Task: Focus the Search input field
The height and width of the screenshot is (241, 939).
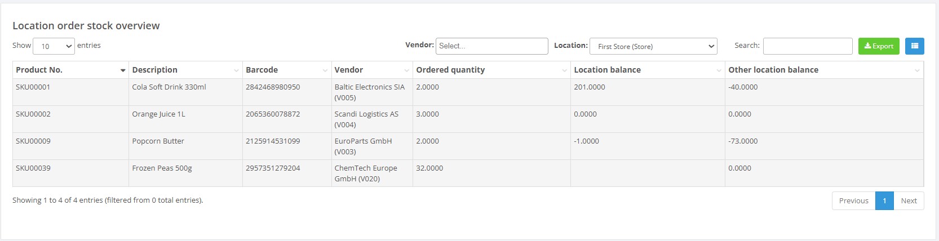Action: coord(807,46)
